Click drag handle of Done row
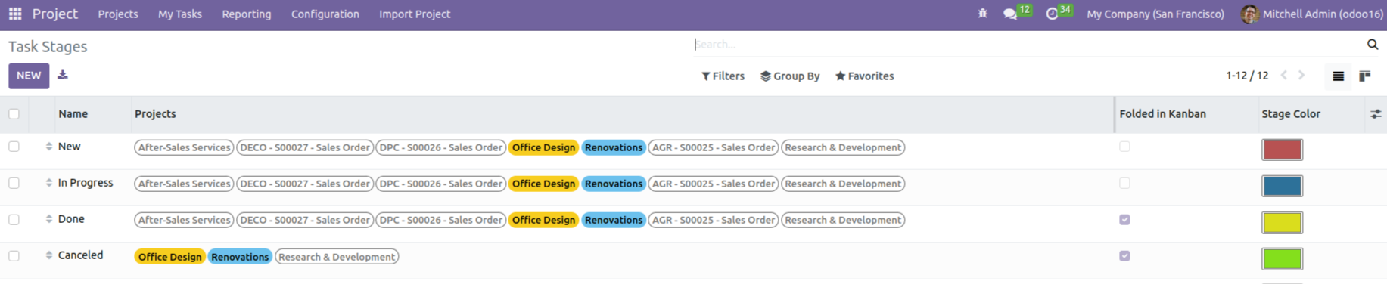The width and height of the screenshot is (1387, 284). click(x=49, y=219)
